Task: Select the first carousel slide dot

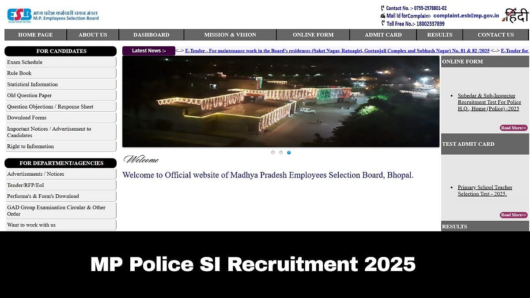Action: (x=273, y=153)
